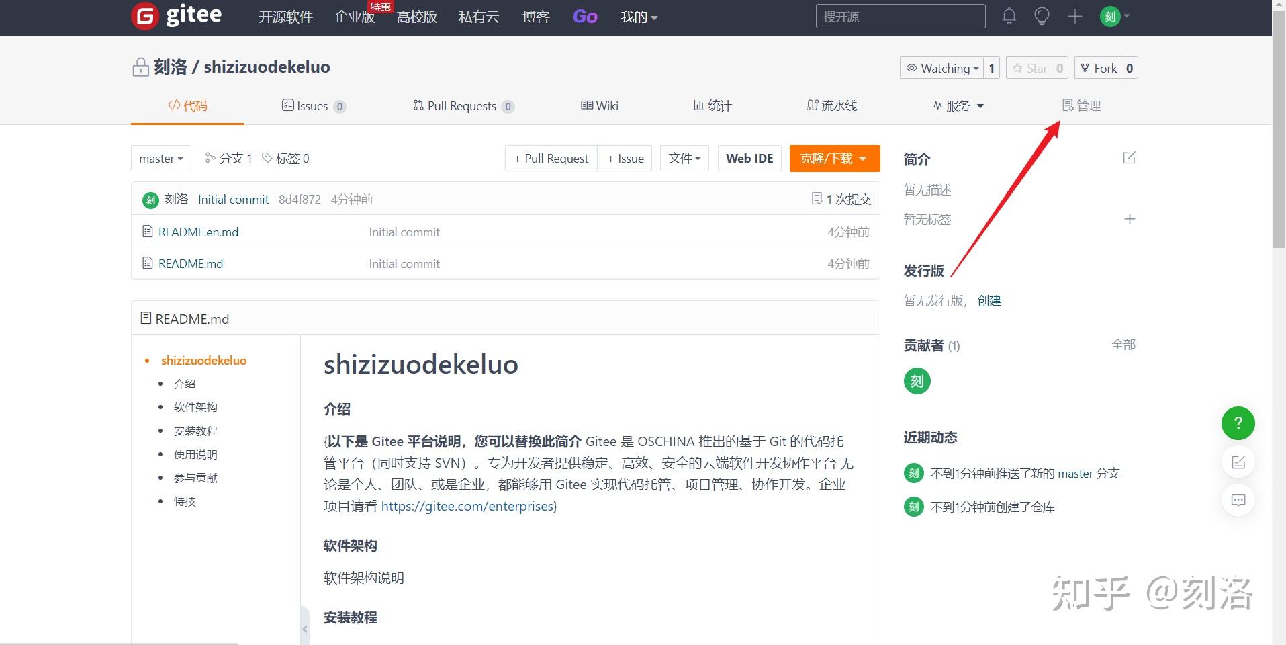The height and width of the screenshot is (645, 1286).
Task: Go to 开源软件 in the navigation
Action: 285,17
